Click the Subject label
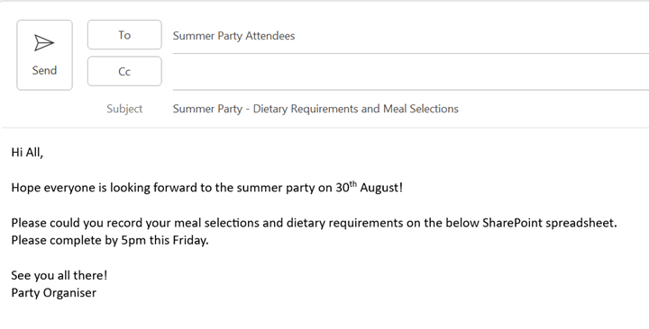The image size is (649, 329). click(x=124, y=109)
